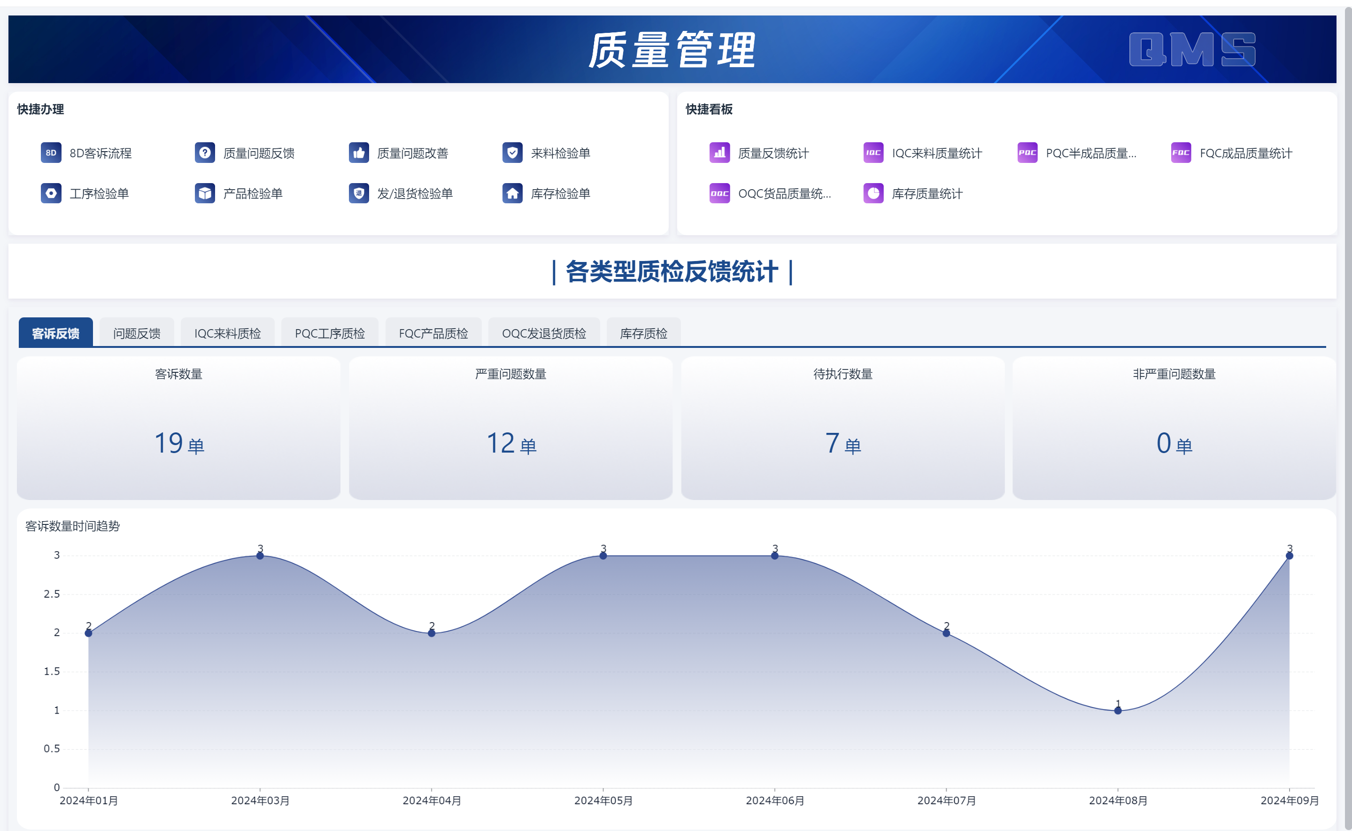Image resolution: width=1352 pixels, height=831 pixels.
Task: Click the 客诉数量时间趋势 chart title
Action: pyautogui.click(x=72, y=526)
